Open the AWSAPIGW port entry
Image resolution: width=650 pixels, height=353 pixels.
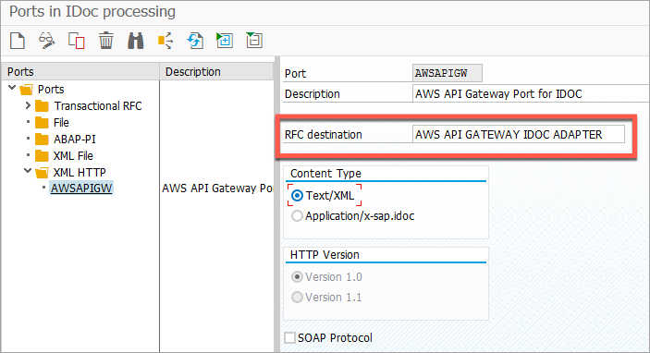click(x=81, y=189)
